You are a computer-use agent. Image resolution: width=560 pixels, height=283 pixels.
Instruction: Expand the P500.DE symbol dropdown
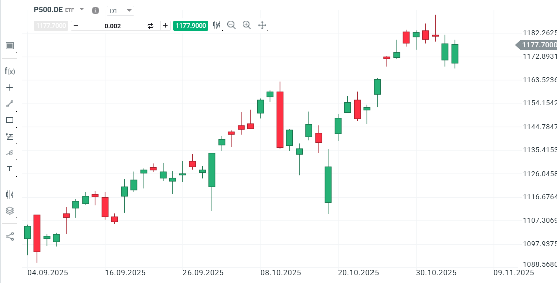[82, 9]
